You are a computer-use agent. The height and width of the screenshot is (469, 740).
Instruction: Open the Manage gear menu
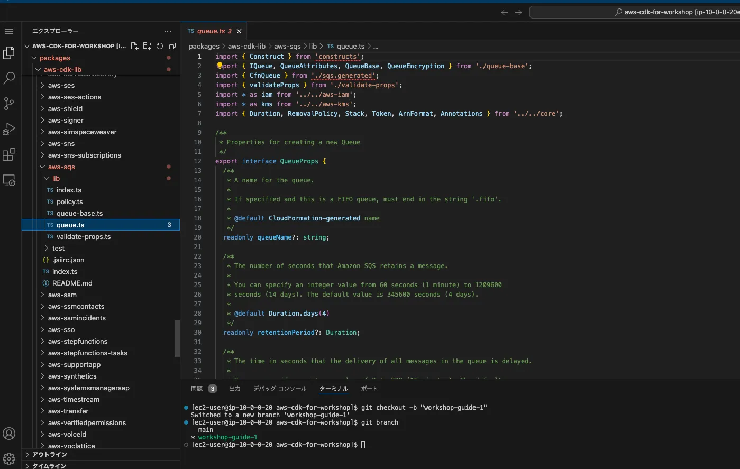9,458
